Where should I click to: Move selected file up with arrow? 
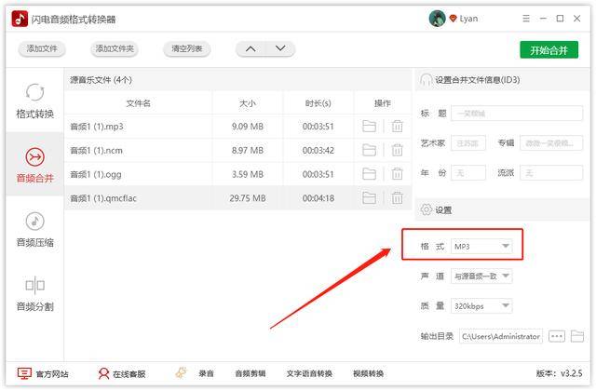pos(250,49)
